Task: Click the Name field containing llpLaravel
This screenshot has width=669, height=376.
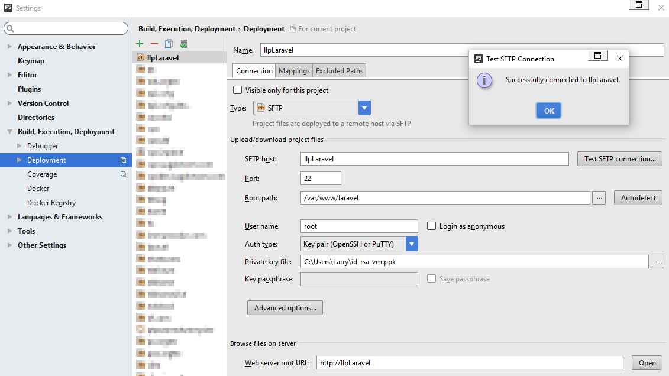Action: (461, 50)
